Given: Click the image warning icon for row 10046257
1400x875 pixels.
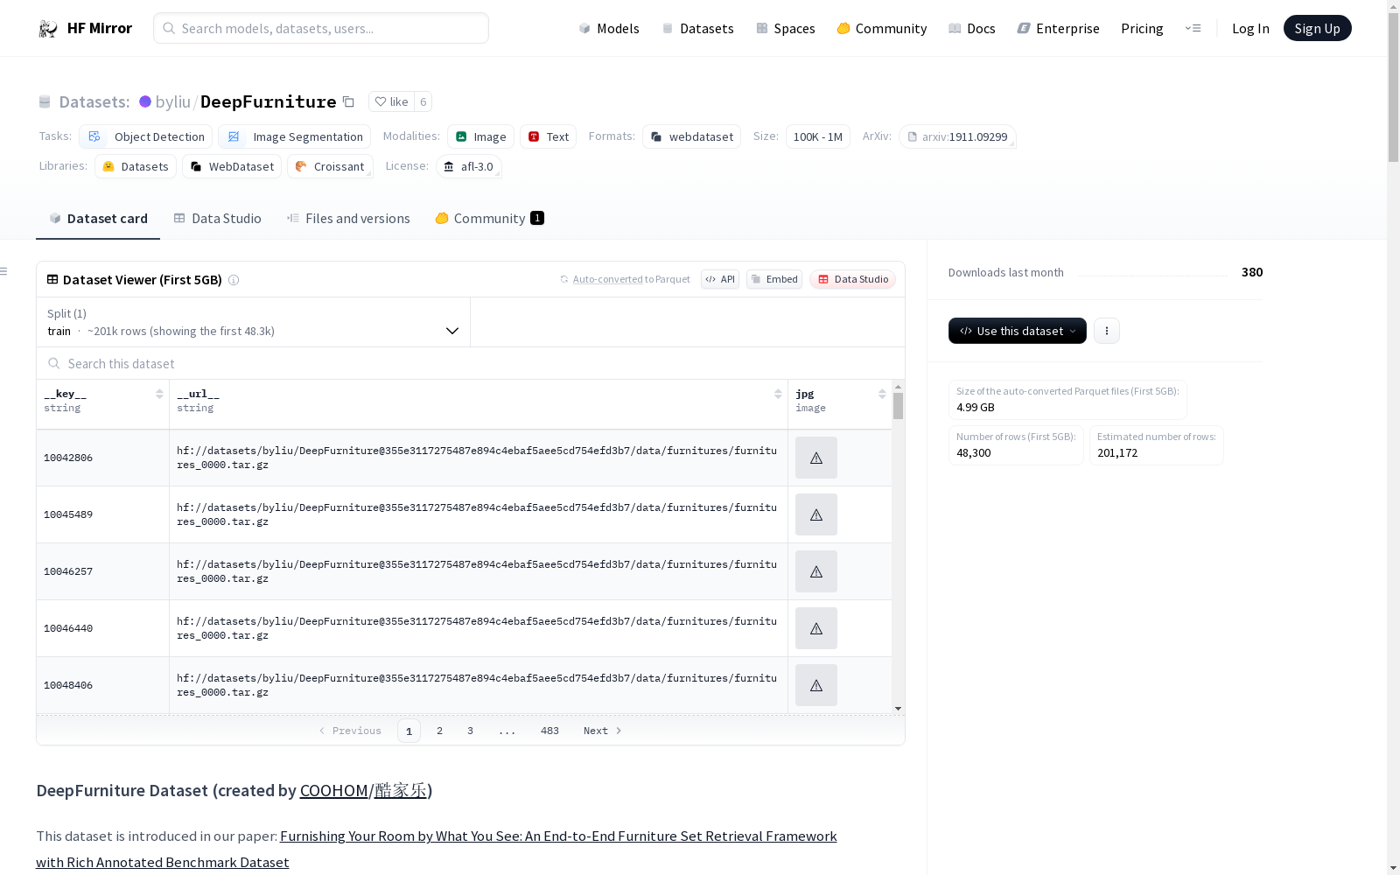Looking at the screenshot, I should pyautogui.click(x=816, y=571).
